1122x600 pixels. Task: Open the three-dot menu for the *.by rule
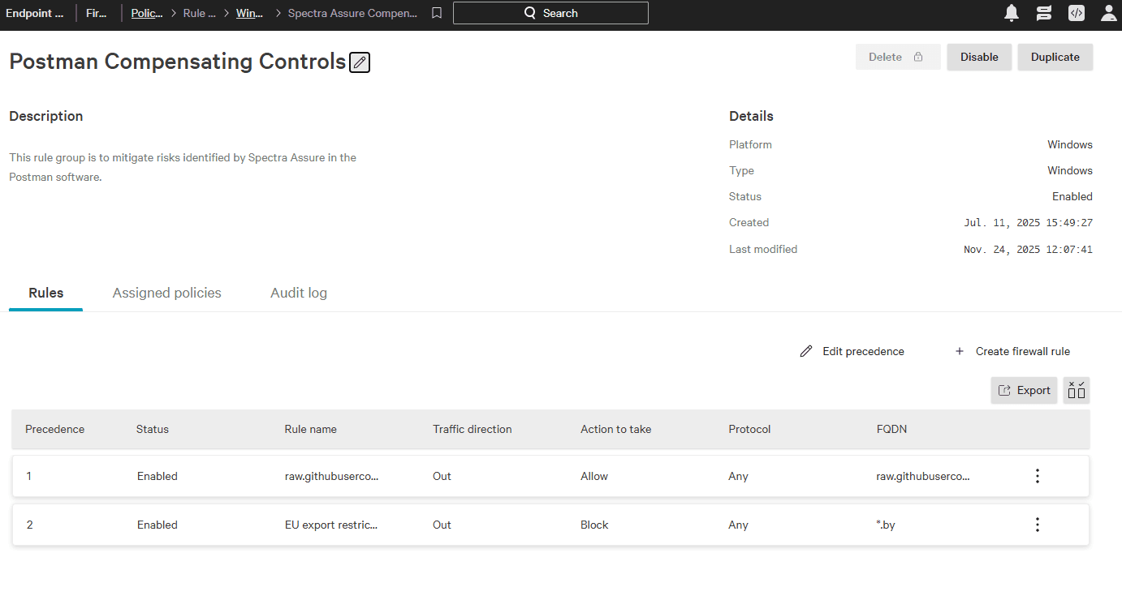point(1037,525)
